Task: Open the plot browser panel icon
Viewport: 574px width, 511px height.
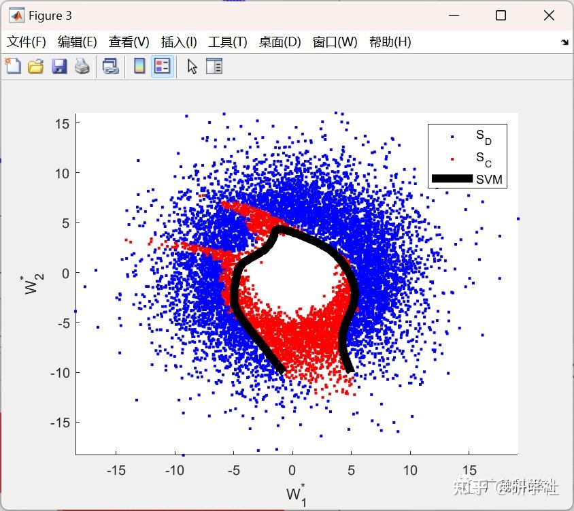Action: (x=215, y=66)
